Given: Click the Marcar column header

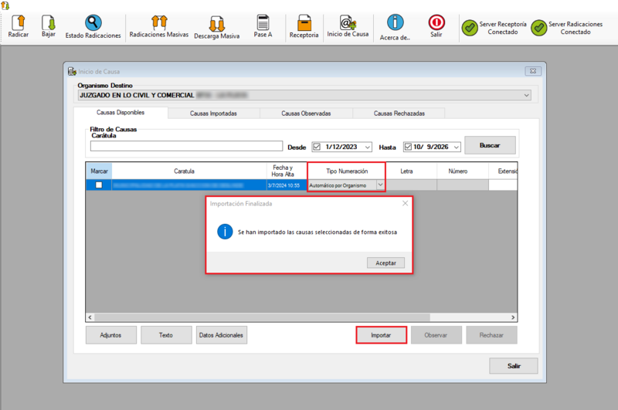Looking at the screenshot, I should coord(100,171).
